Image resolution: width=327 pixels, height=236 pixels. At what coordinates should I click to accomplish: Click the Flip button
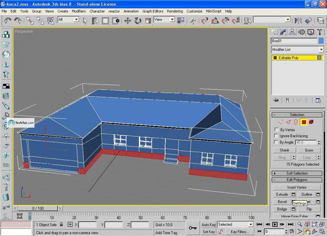[309, 209]
